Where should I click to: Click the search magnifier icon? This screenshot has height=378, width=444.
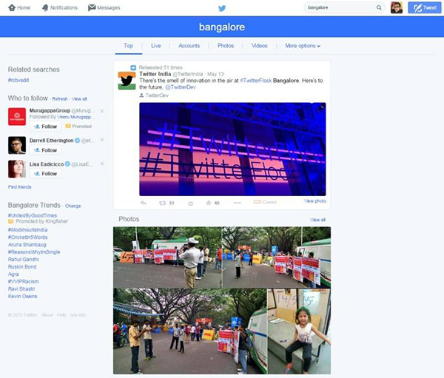click(379, 7)
